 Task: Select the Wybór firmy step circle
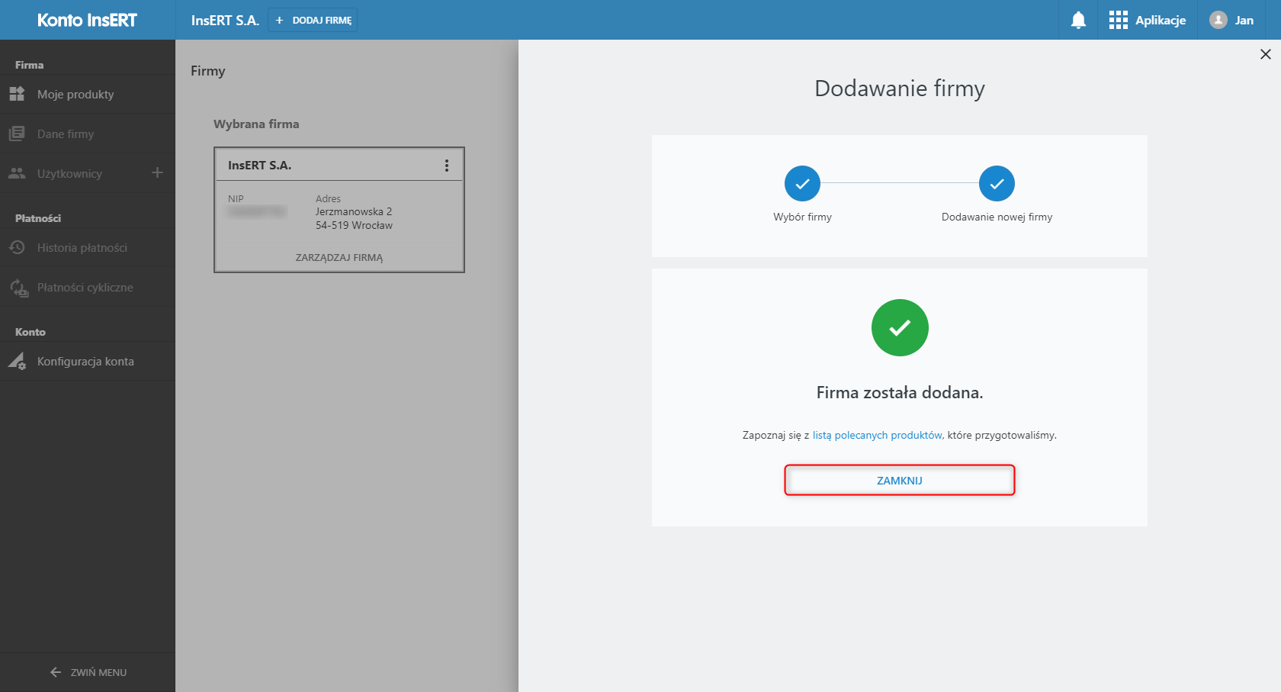pyautogui.click(x=802, y=183)
